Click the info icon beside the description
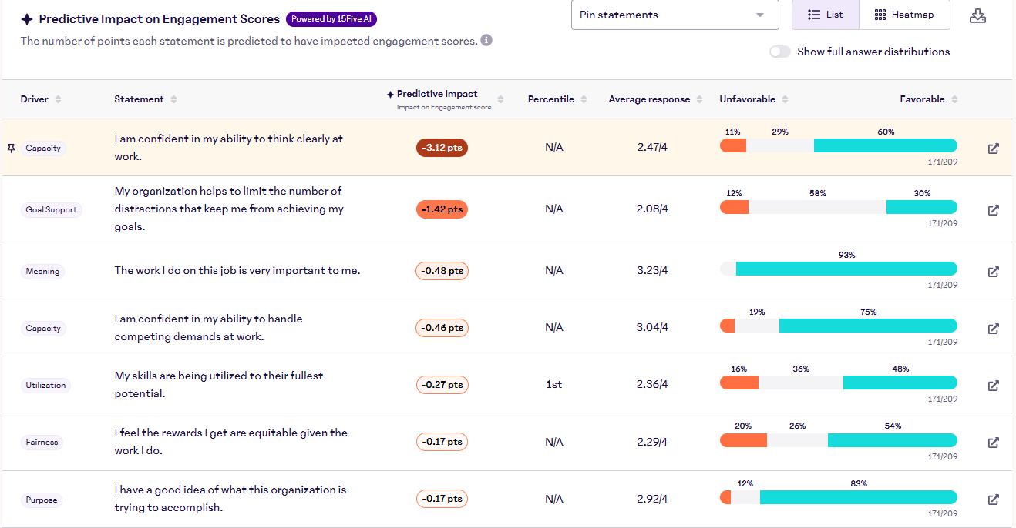Viewport: 1016px width, 528px height. point(486,40)
